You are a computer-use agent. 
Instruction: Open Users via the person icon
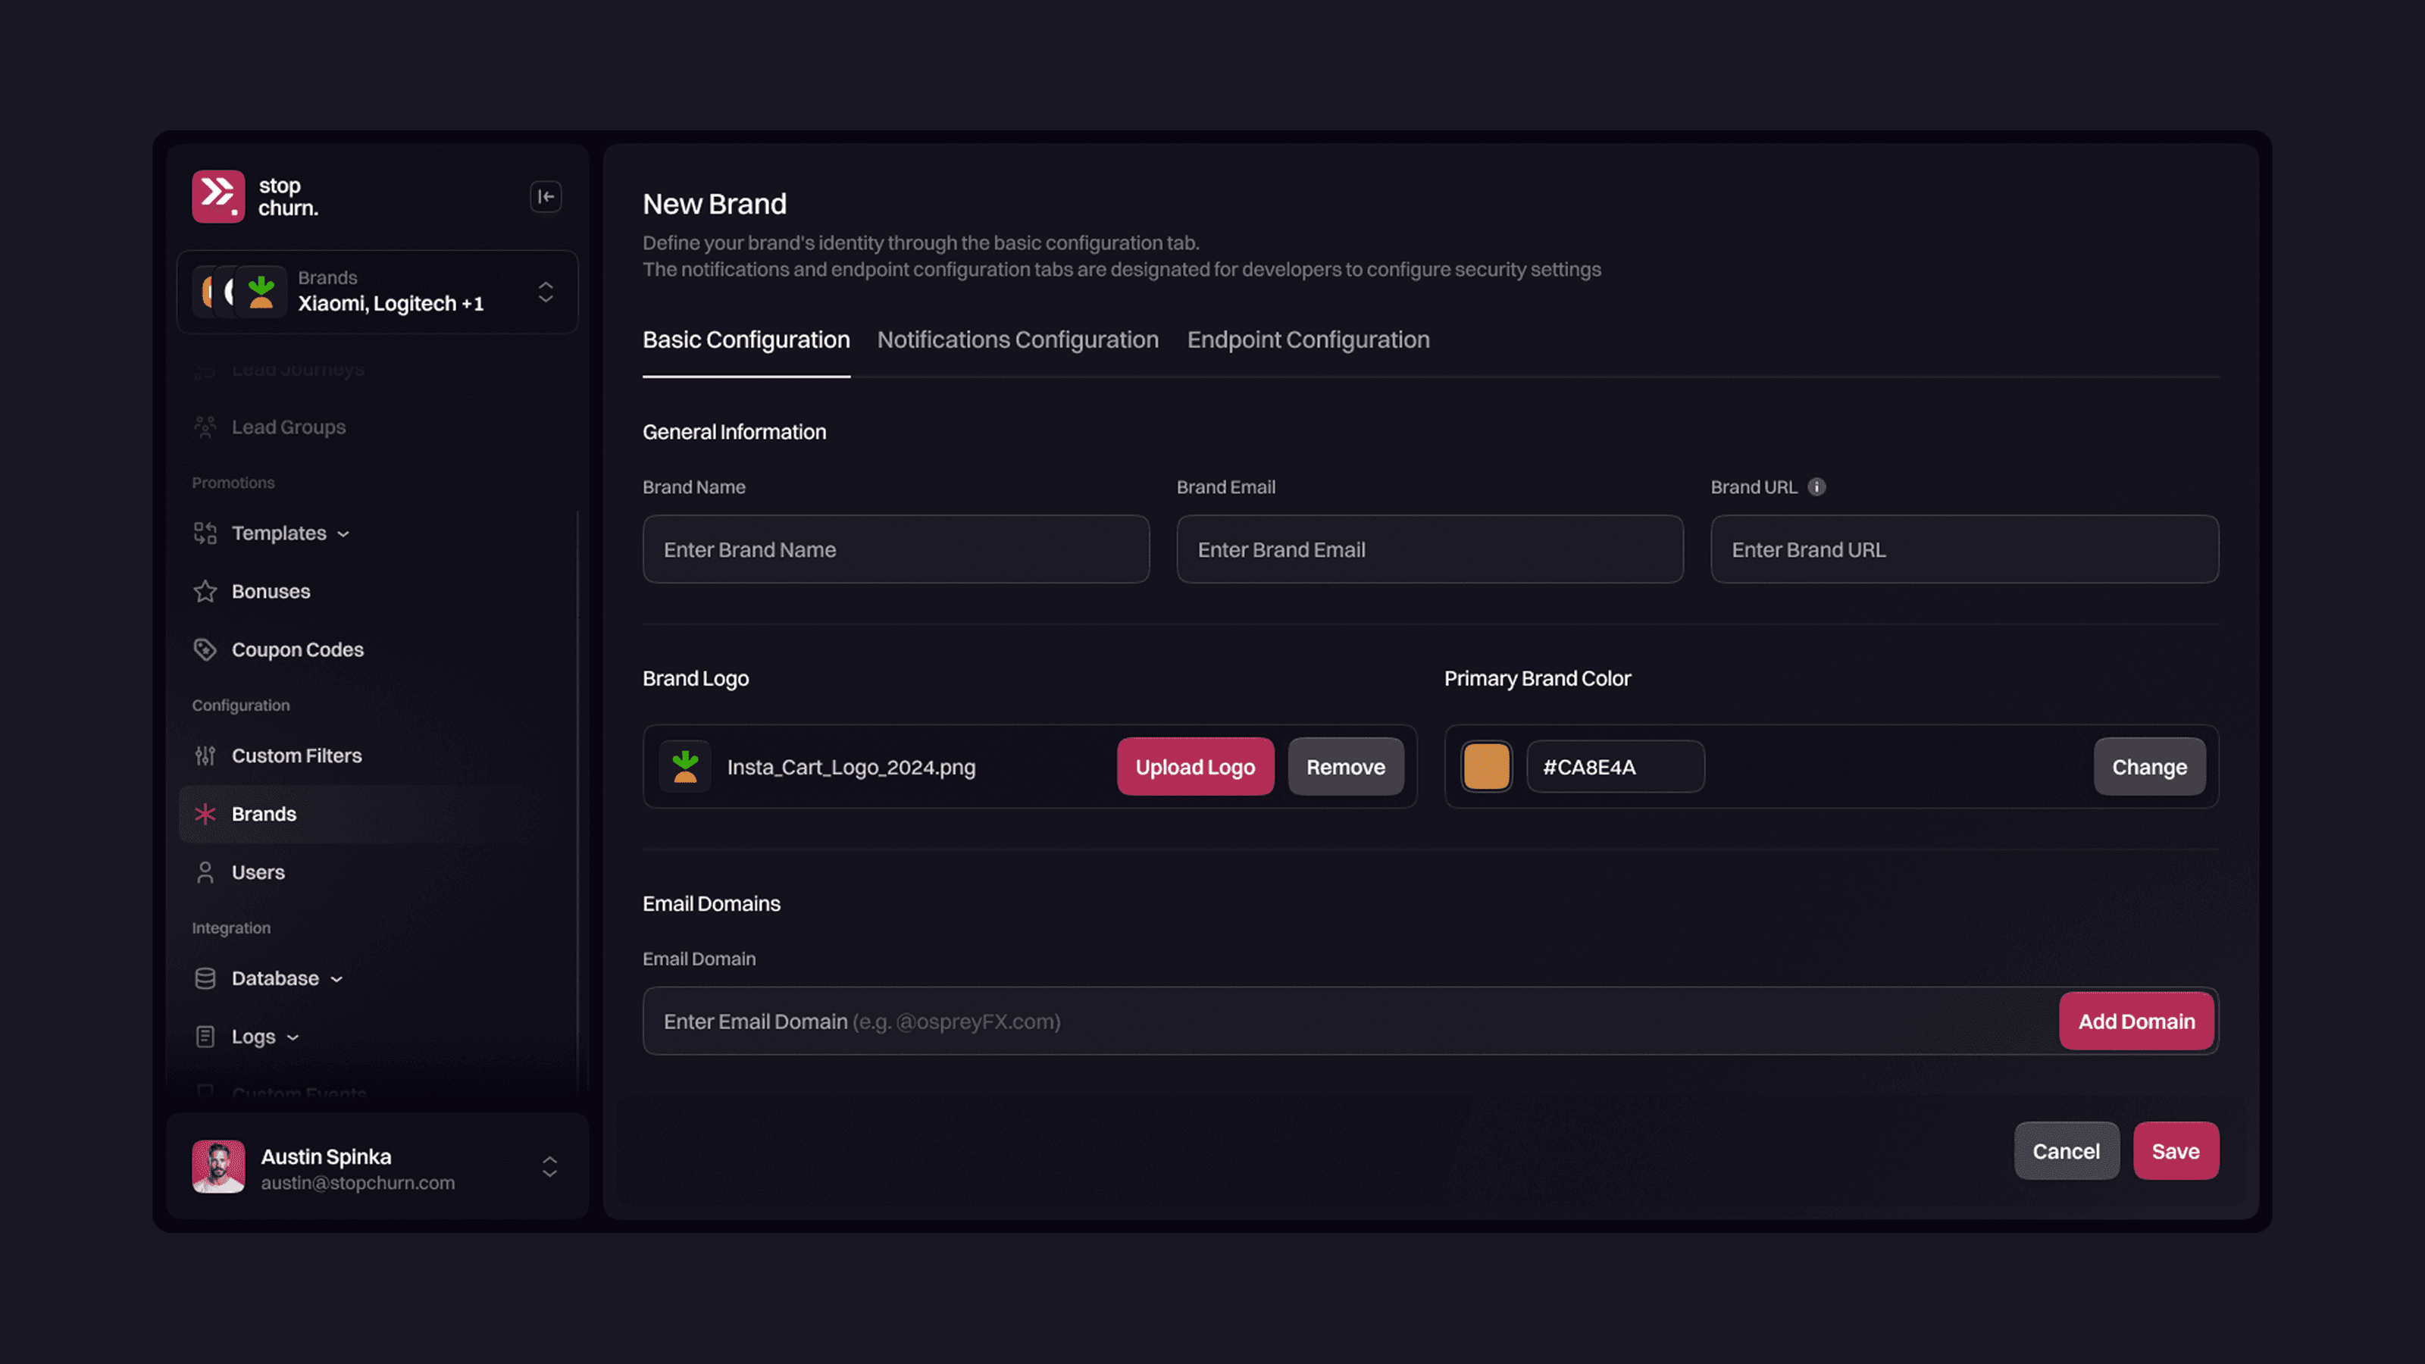205,873
